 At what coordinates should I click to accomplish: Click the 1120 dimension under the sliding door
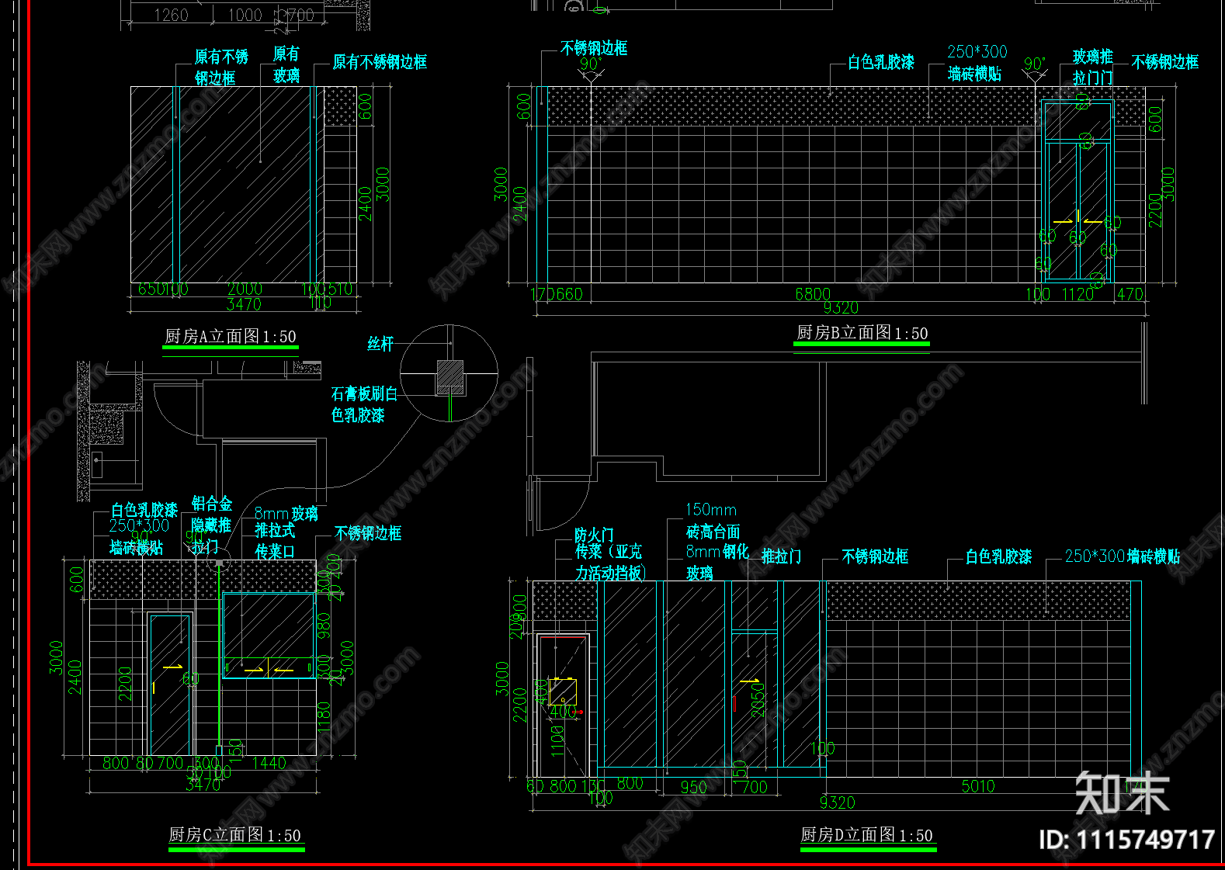(x=1078, y=294)
